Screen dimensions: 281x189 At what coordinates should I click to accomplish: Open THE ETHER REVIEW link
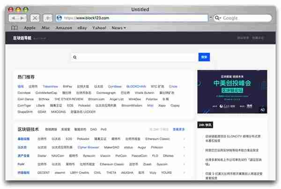[69, 99]
